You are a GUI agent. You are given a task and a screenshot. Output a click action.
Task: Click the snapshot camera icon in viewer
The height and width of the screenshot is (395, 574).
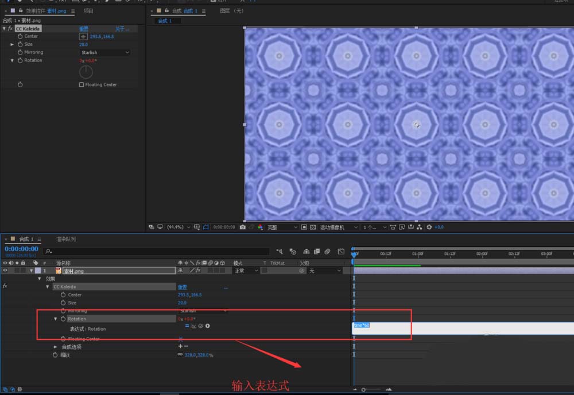(243, 227)
